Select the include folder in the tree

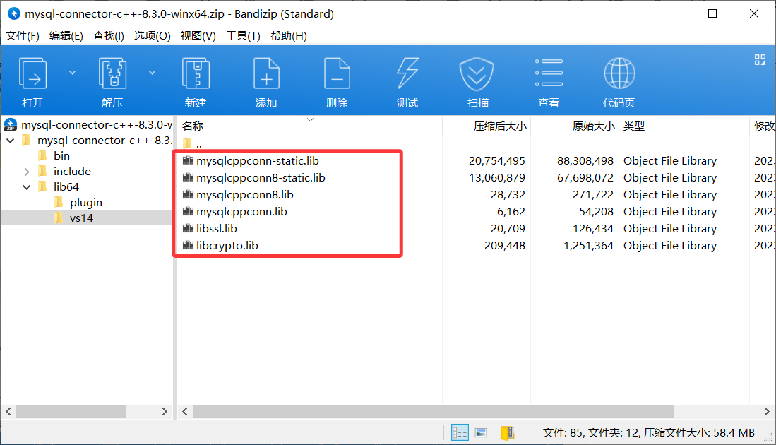pyautogui.click(x=72, y=171)
